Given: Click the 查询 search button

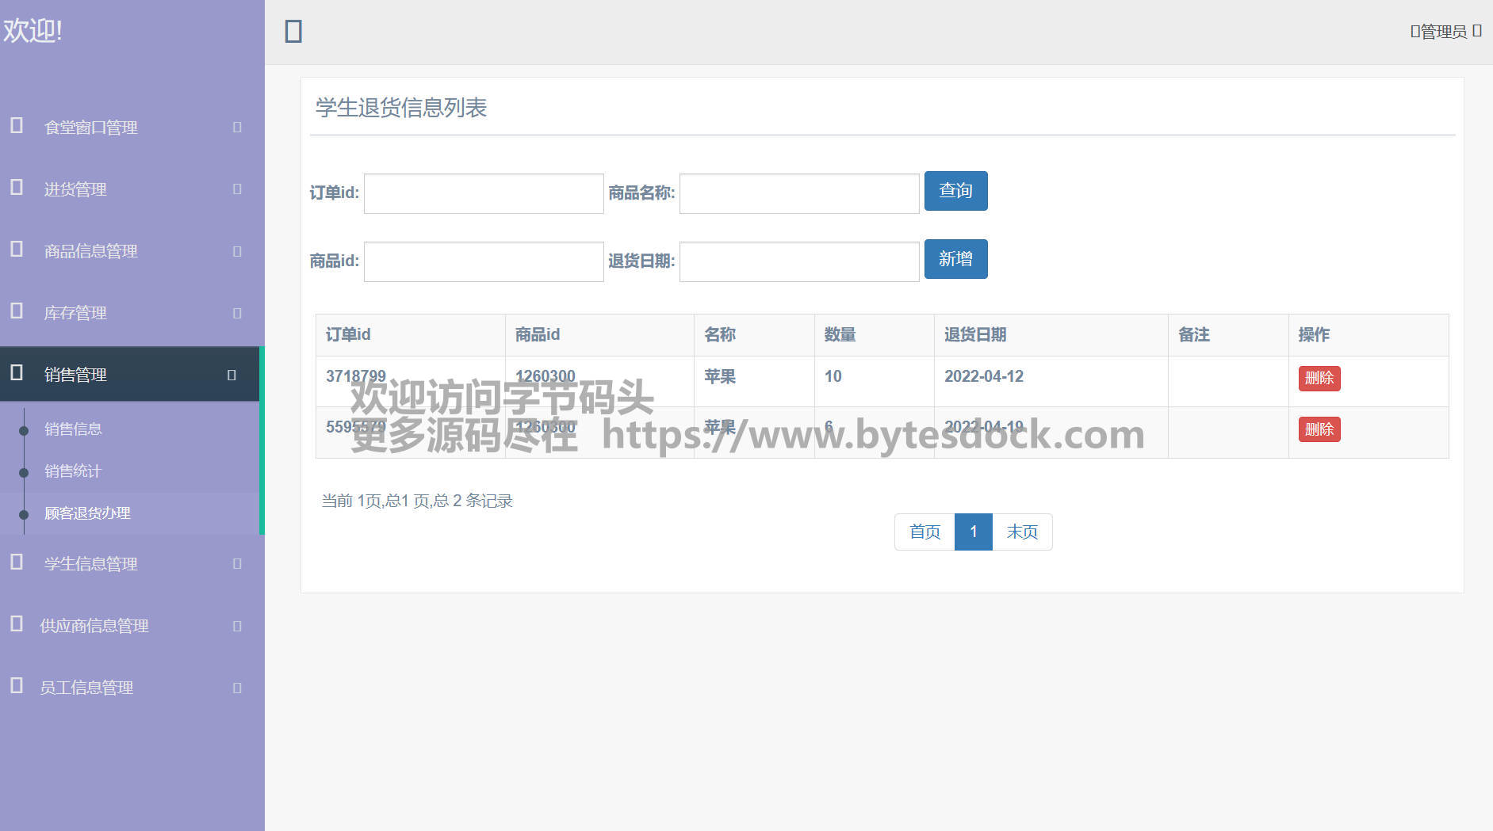Looking at the screenshot, I should 955,191.
